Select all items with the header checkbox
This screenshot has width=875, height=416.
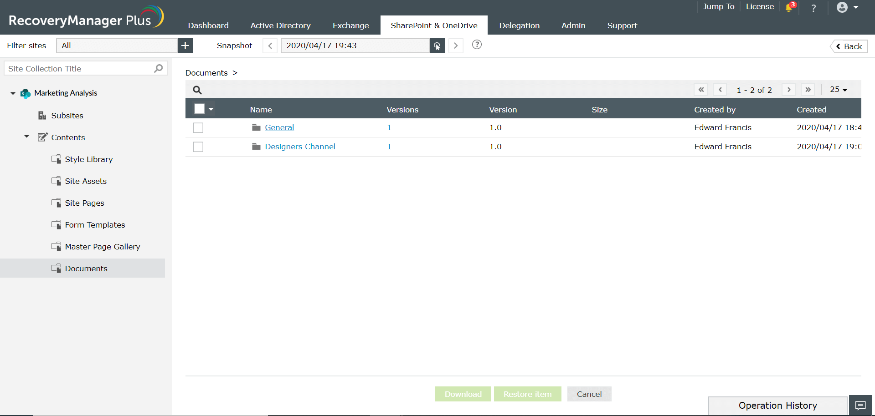click(x=199, y=108)
